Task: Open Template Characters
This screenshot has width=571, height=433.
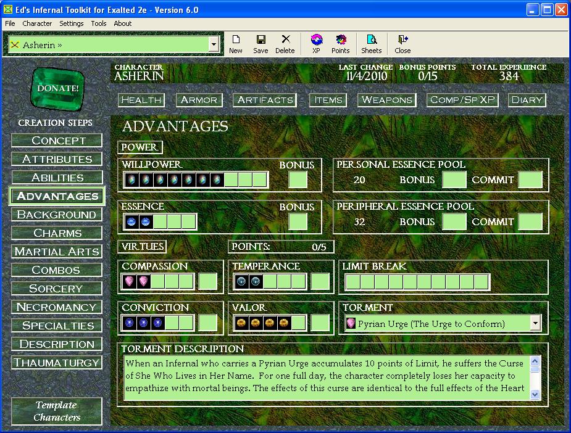Action: point(57,411)
